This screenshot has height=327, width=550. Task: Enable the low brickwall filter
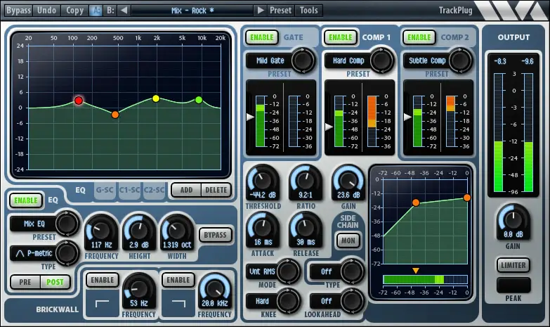click(102, 280)
